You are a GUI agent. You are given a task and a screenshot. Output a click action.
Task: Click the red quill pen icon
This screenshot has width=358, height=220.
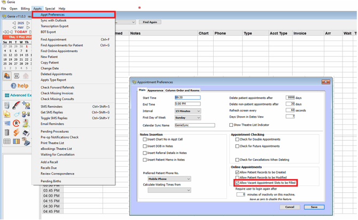(x=17, y=105)
